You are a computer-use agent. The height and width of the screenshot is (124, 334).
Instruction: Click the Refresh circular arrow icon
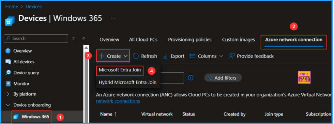click(136, 56)
